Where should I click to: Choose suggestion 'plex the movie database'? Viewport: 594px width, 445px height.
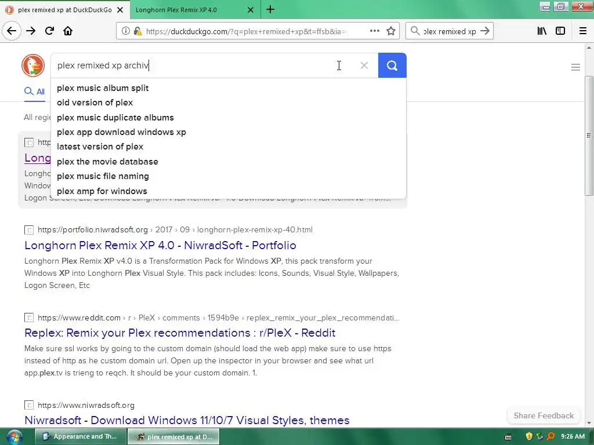click(229, 162)
